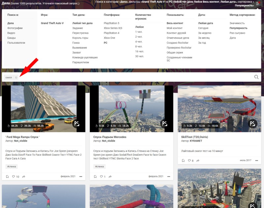The image size is (264, 208).
Task: Switch search category to Банды
Action: 12,38
